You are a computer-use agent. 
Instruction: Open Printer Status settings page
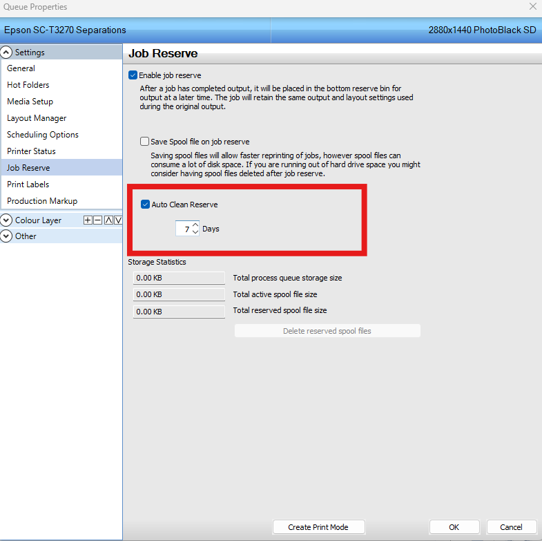coord(61,151)
